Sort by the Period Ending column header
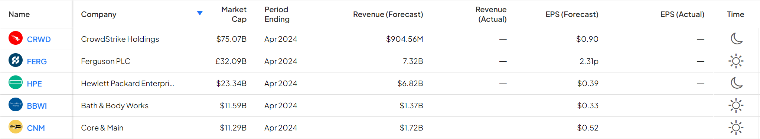 277,14
